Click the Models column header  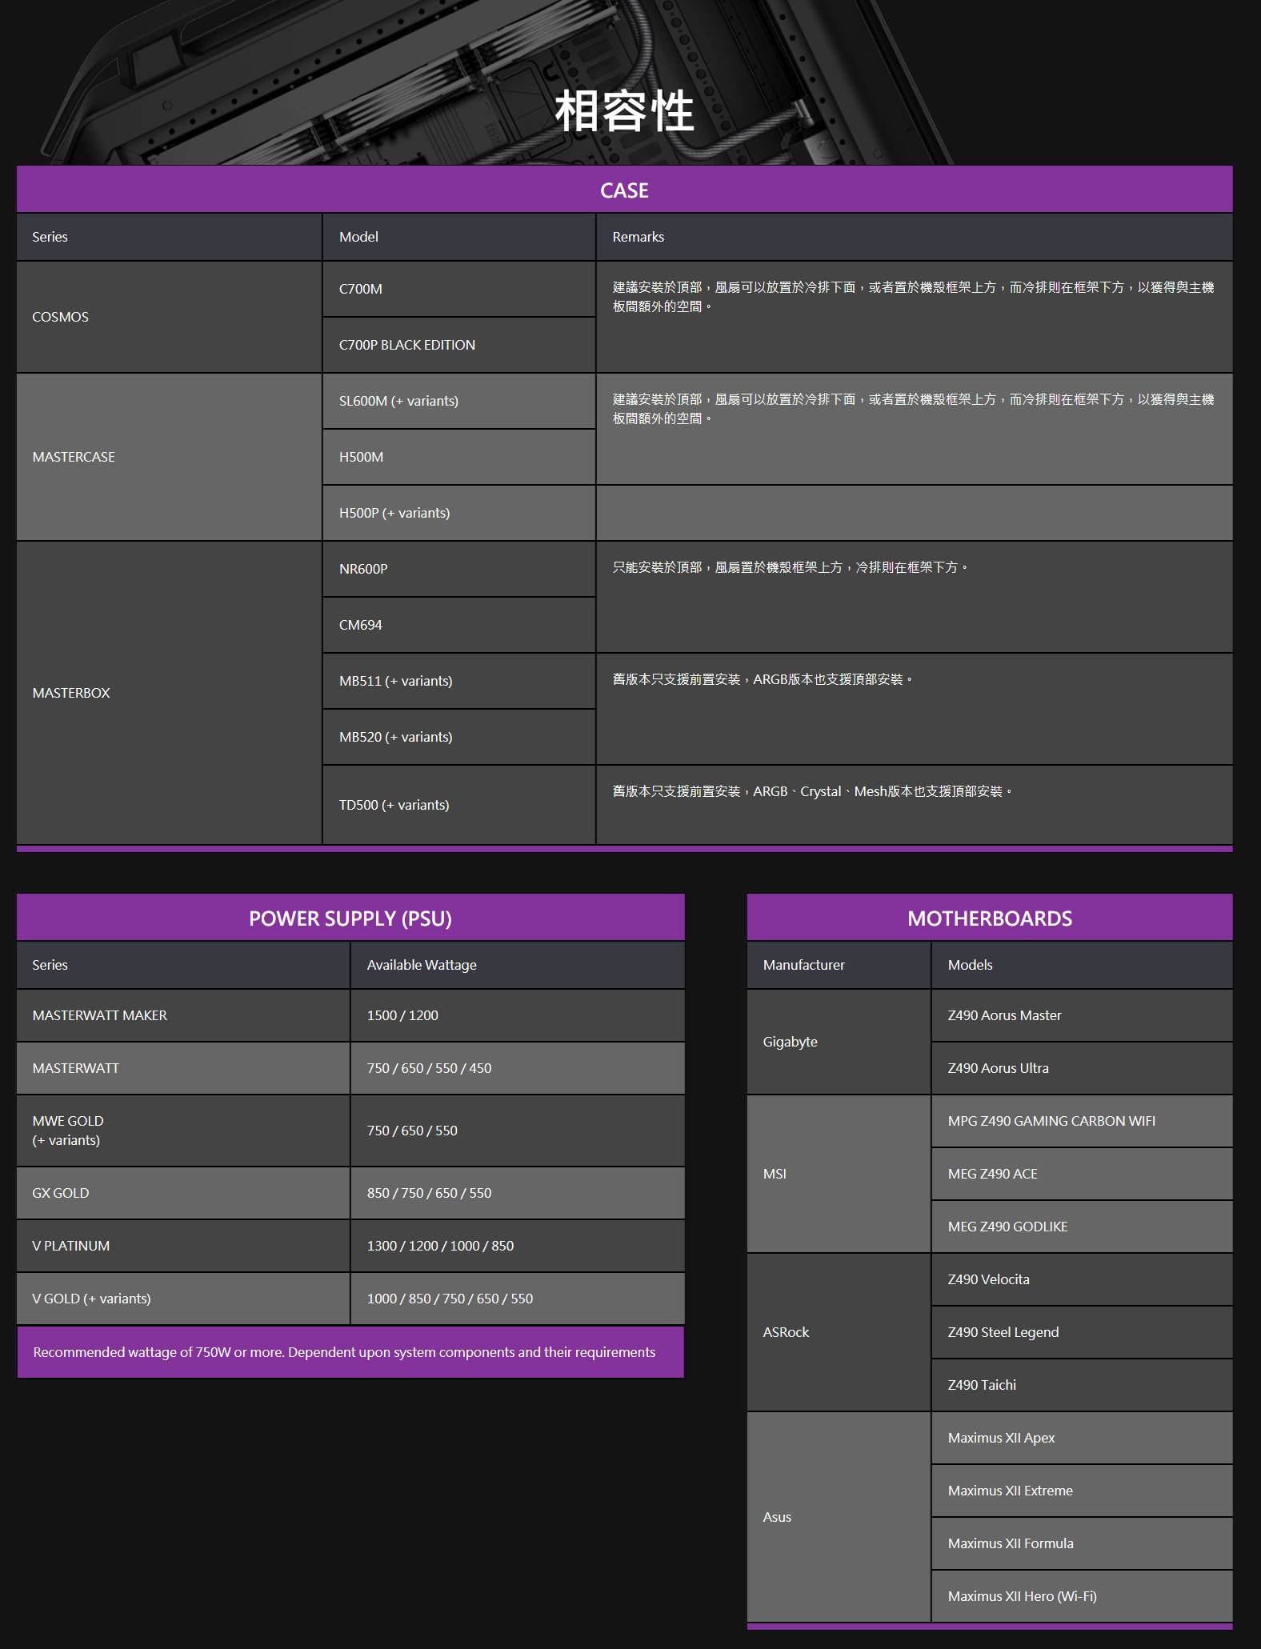(1083, 965)
